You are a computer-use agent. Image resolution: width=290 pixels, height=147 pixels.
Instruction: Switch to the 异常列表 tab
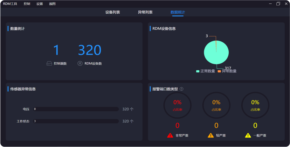pyautogui.click(x=145, y=12)
